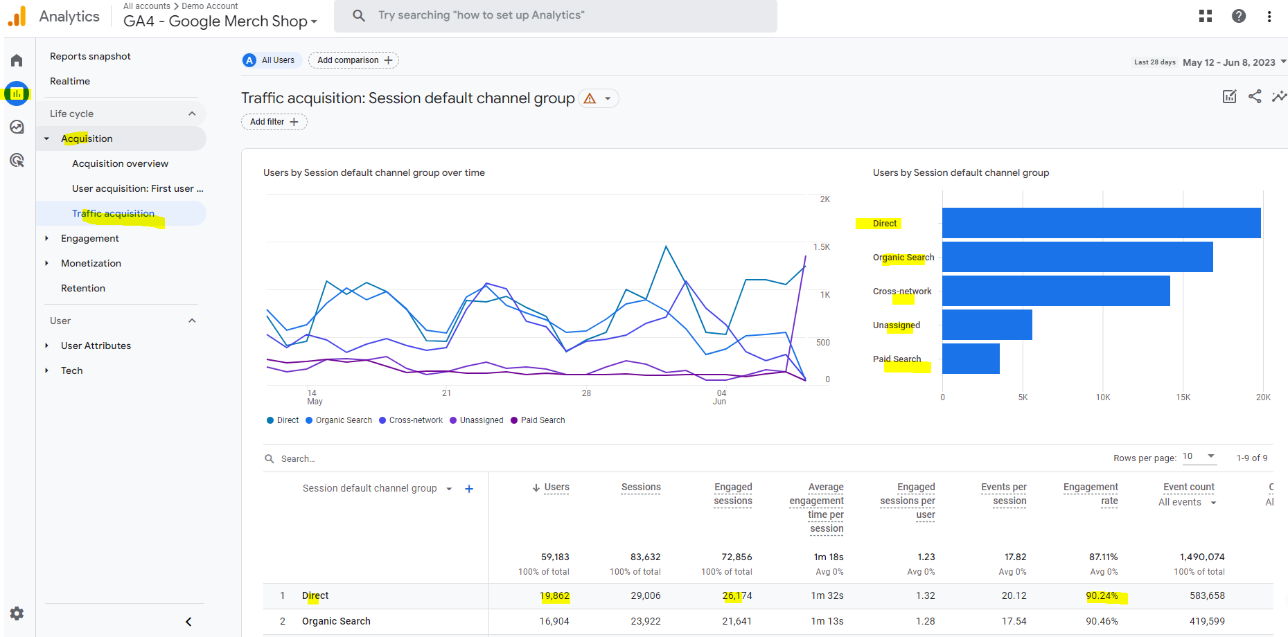
Task: Click the Reports bar chart icon
Action: pos(17,93)
